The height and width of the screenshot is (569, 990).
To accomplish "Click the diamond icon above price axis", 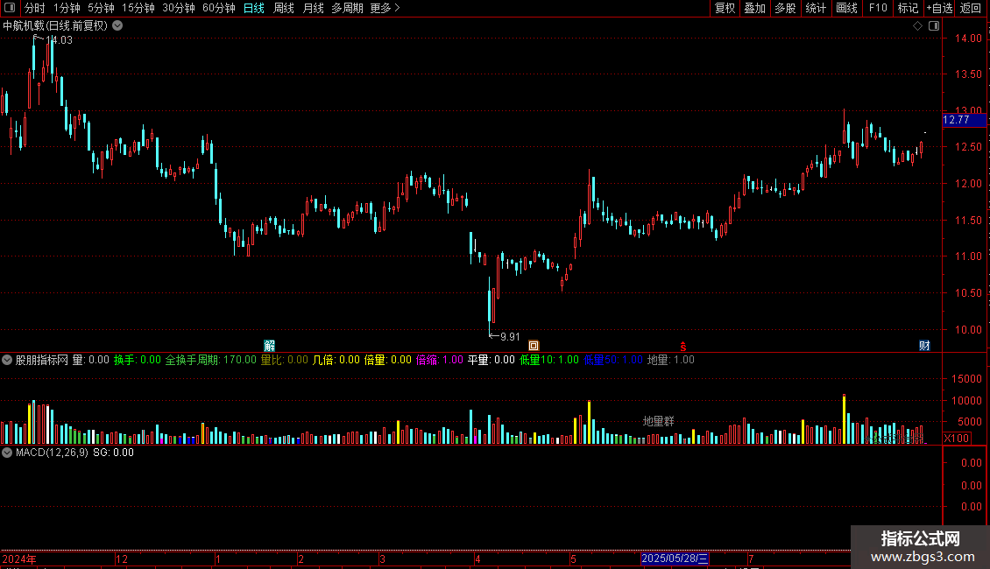I will click(x=917, y=26).
